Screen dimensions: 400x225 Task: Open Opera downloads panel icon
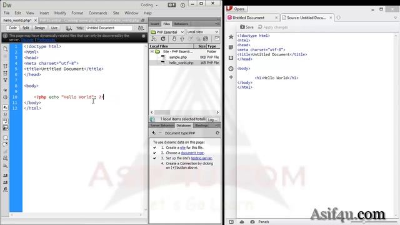231,58
